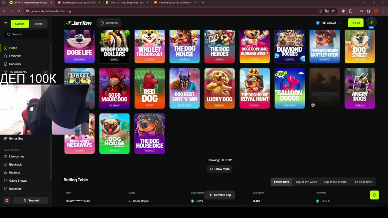Select the Baccarat sidebar icon

[6, 189]
